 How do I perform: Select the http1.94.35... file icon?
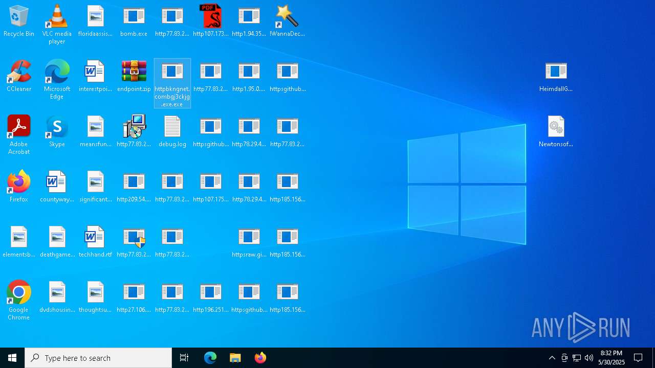249,21
